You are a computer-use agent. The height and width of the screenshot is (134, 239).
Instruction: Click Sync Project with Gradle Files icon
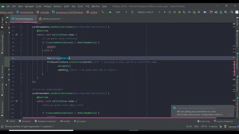[216, 12]
